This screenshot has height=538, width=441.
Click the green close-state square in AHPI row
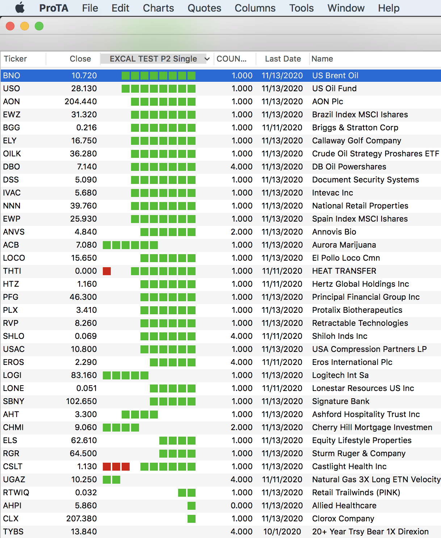tap(192, 506)
